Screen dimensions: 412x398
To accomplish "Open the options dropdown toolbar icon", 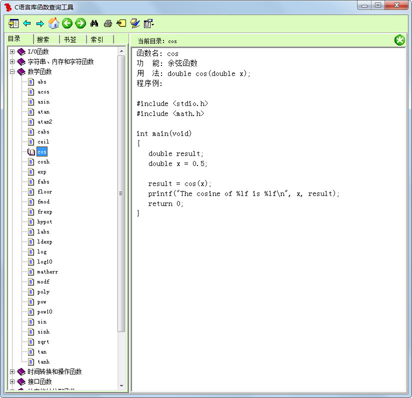I will click(x=148, y=23).
